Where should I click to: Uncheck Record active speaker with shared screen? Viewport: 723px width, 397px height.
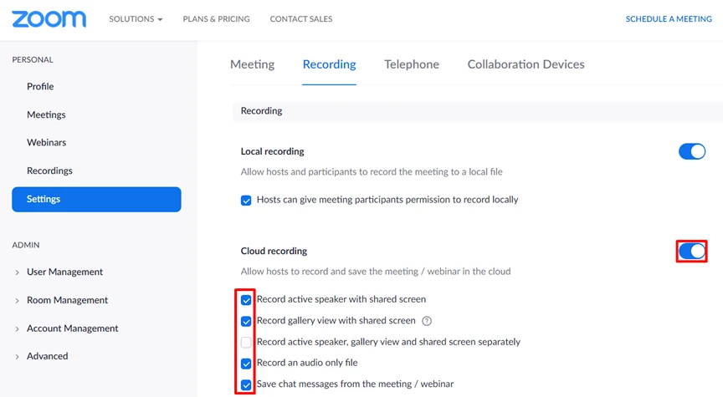pos(246,300)
